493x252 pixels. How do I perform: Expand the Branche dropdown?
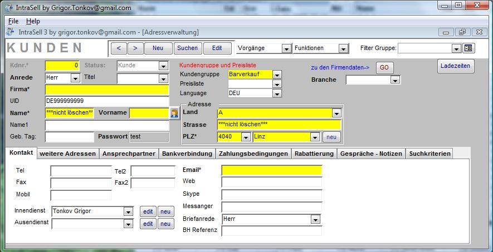394,80
